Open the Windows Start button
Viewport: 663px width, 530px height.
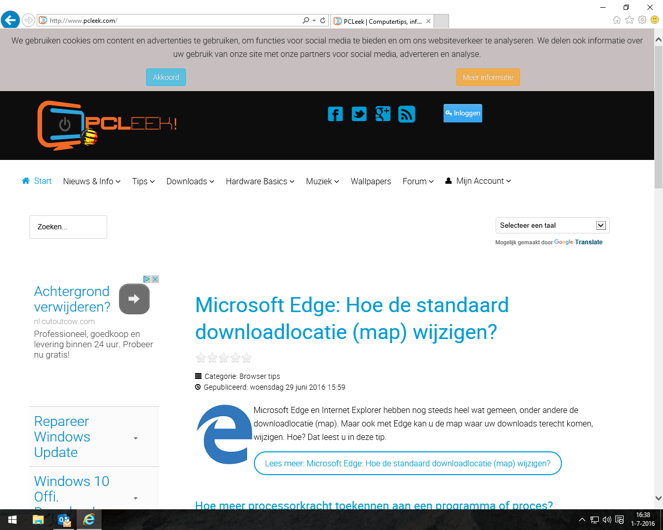click(12, 520)
